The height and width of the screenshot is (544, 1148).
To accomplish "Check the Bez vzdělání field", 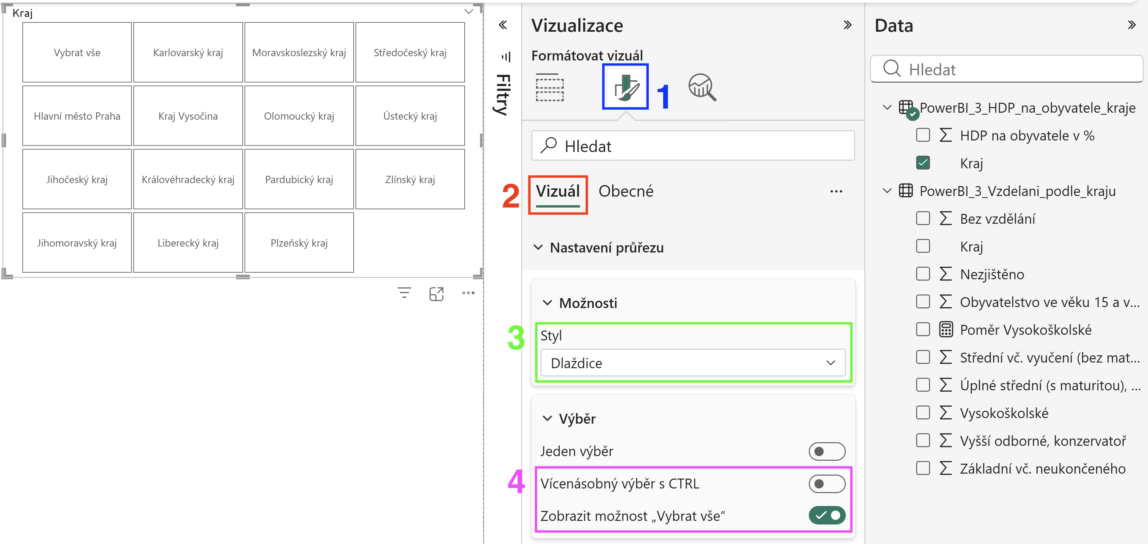I will [x=923, y=218].
